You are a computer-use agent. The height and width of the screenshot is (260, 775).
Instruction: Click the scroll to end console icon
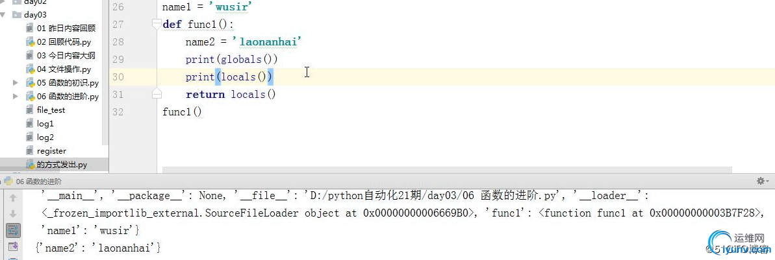click(13, 246)
